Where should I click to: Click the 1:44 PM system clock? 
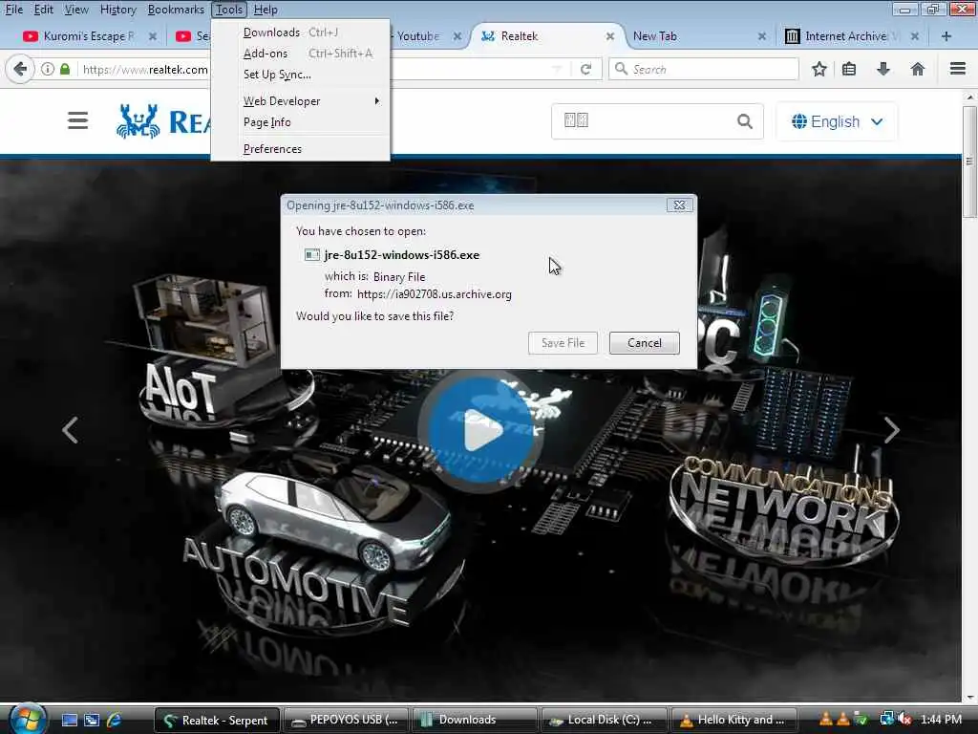click(941, 720)
